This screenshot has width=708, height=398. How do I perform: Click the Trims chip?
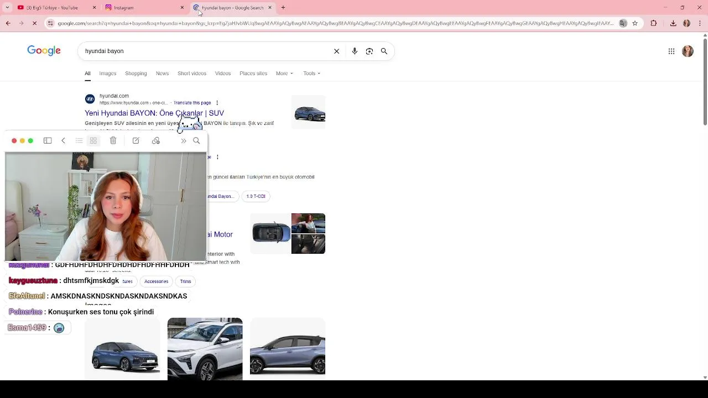tap(185, 281)
